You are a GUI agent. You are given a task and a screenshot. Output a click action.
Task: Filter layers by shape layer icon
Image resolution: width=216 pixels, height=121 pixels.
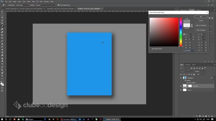coord(199,68)
